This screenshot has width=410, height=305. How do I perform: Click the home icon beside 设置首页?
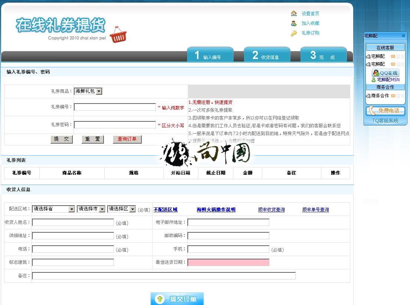coord(294,13)
